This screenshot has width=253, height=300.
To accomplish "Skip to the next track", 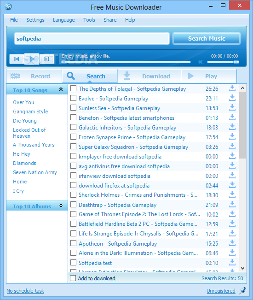I will (46, 59).
